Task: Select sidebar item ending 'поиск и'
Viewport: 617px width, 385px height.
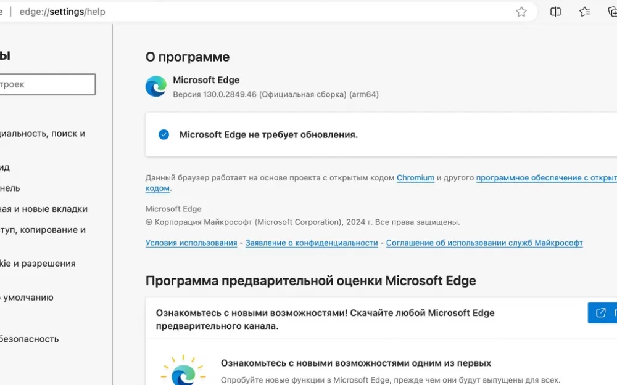Action: pos(43,134)
